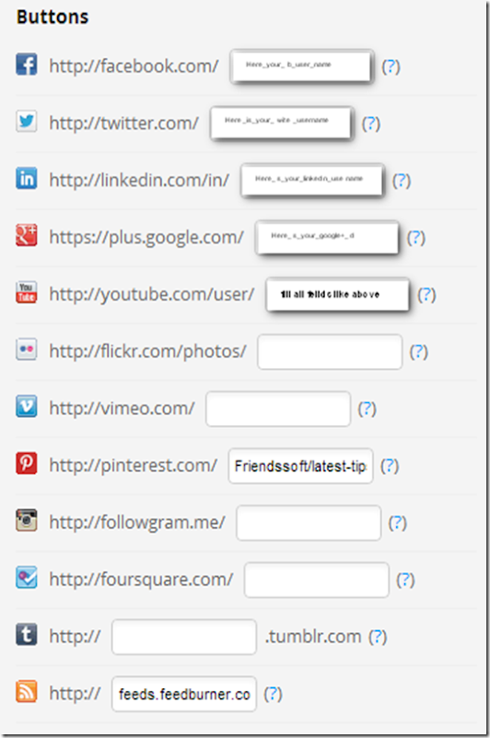
Task: Click the LinkedIn icon
Action: click(x=27, y=178)
